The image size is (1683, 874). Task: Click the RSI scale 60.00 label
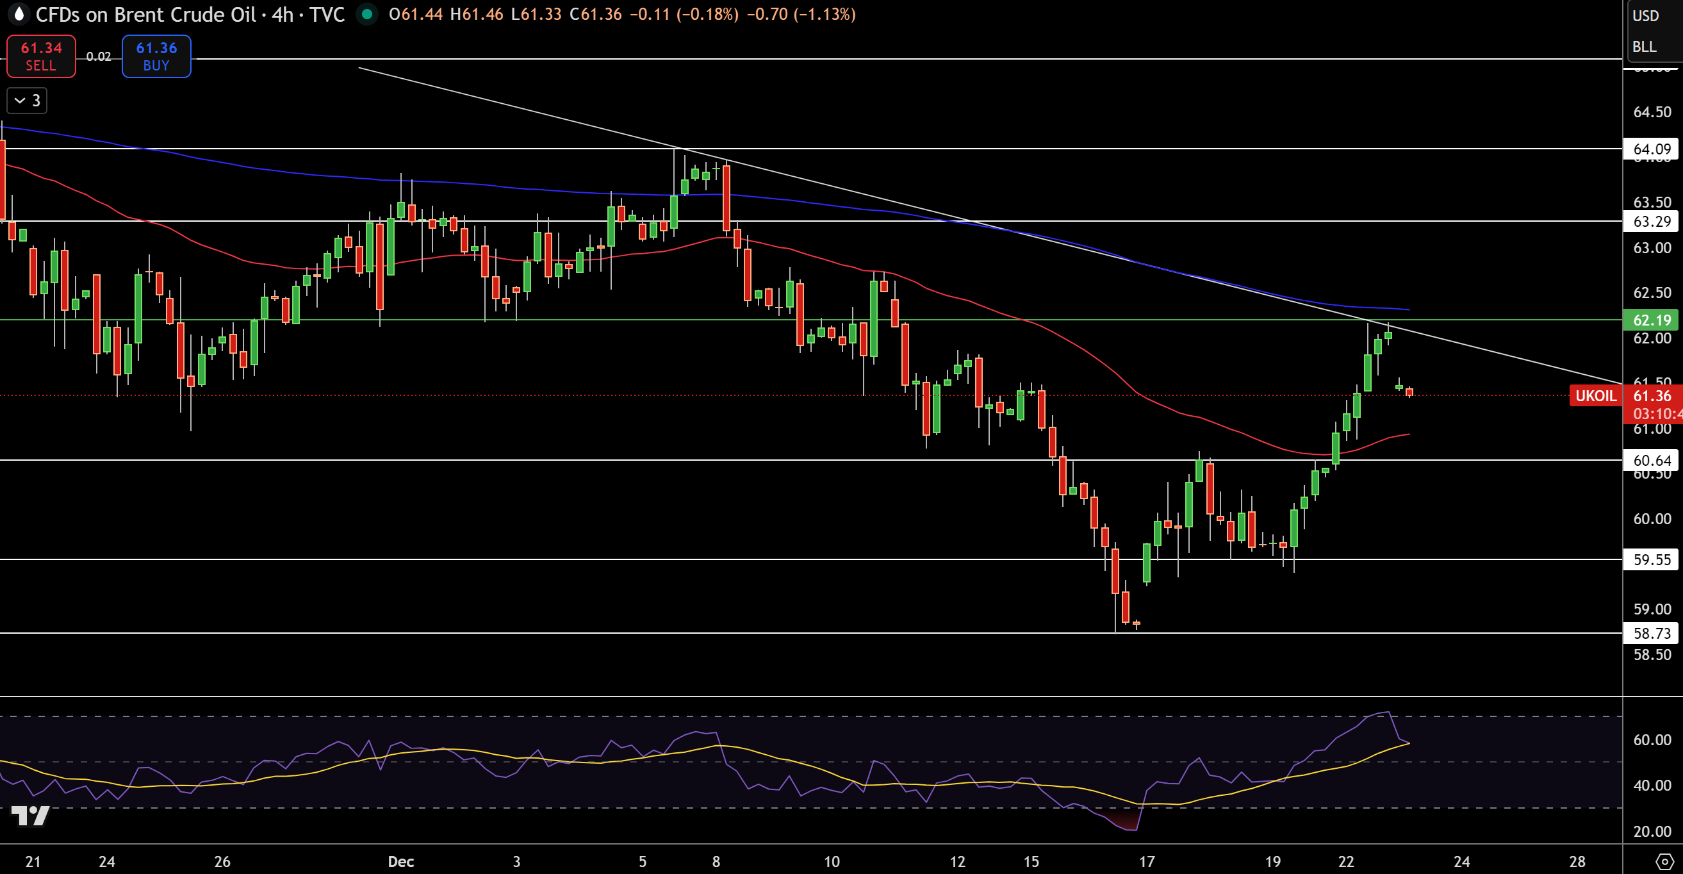[x=1651, y=740]
